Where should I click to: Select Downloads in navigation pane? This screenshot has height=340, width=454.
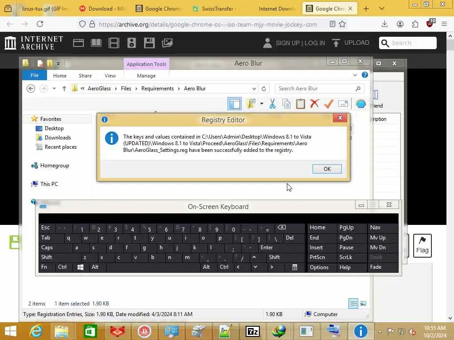(58, 137)
